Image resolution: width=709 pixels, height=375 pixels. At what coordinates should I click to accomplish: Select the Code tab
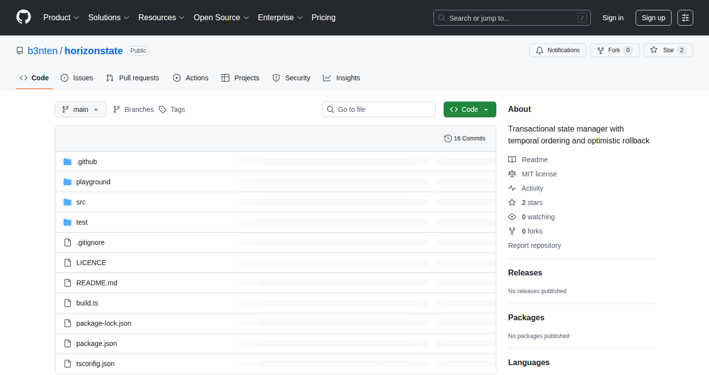pyautogui.click(x=34, y=78)
